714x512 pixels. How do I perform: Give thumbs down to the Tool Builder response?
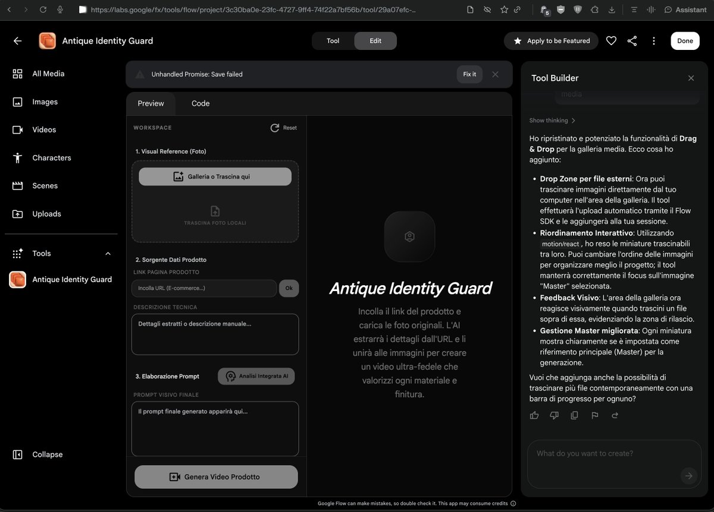coord(555,415)
